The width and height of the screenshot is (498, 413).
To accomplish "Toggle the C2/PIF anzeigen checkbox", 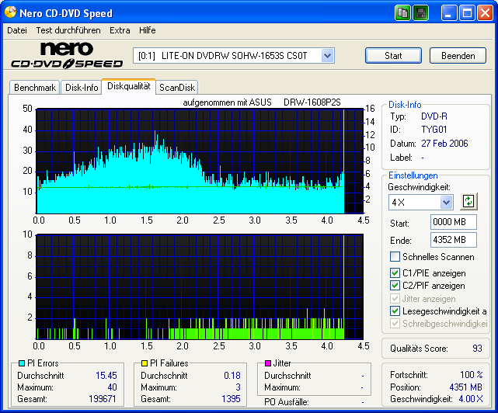I will (x=395, y=286).
